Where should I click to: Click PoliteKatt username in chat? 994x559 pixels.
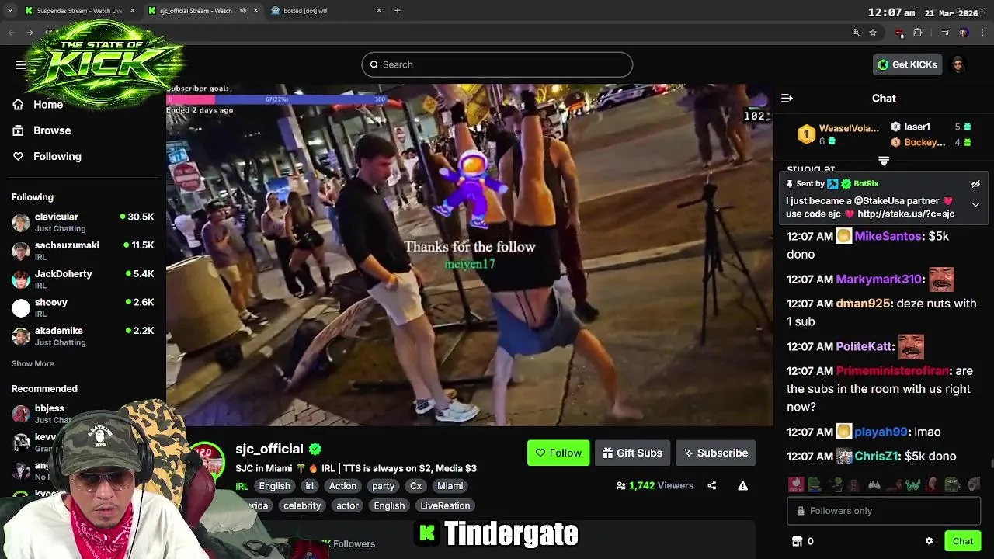[x=864, y=347]
